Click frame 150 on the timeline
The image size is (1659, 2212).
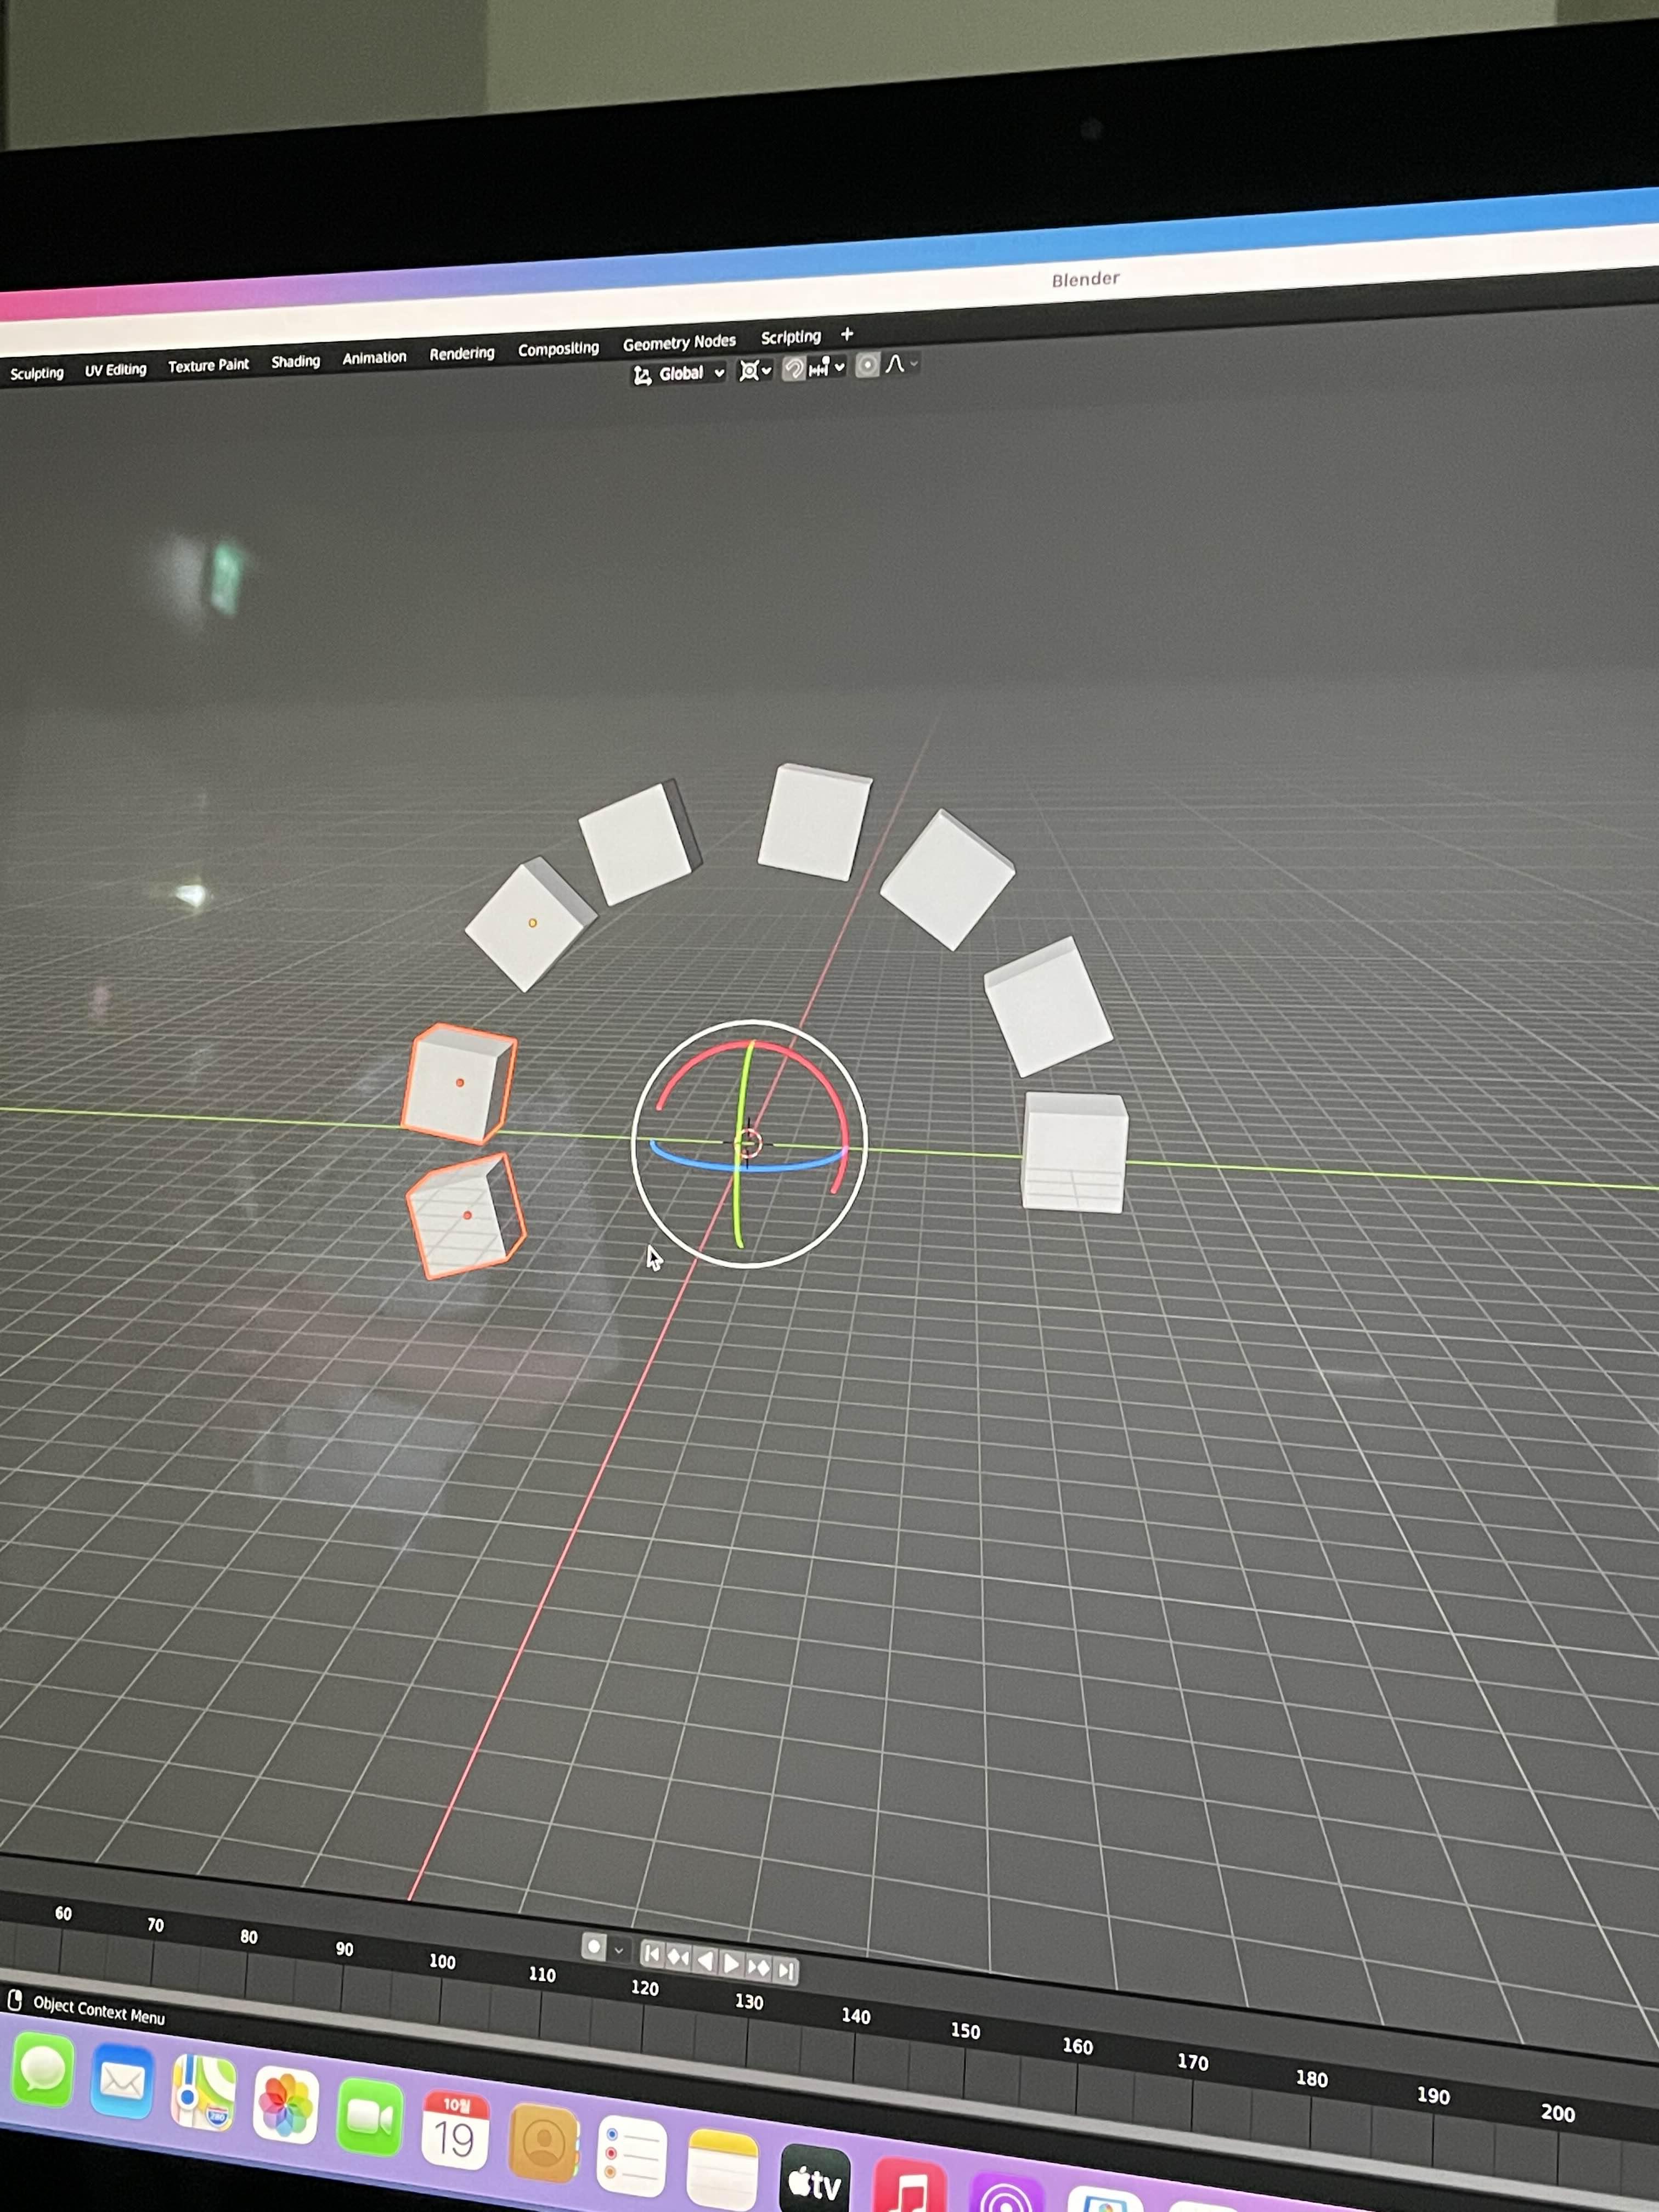965,2031
